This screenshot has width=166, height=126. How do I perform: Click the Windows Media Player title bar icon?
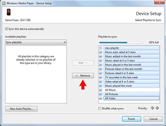(4, 3)
